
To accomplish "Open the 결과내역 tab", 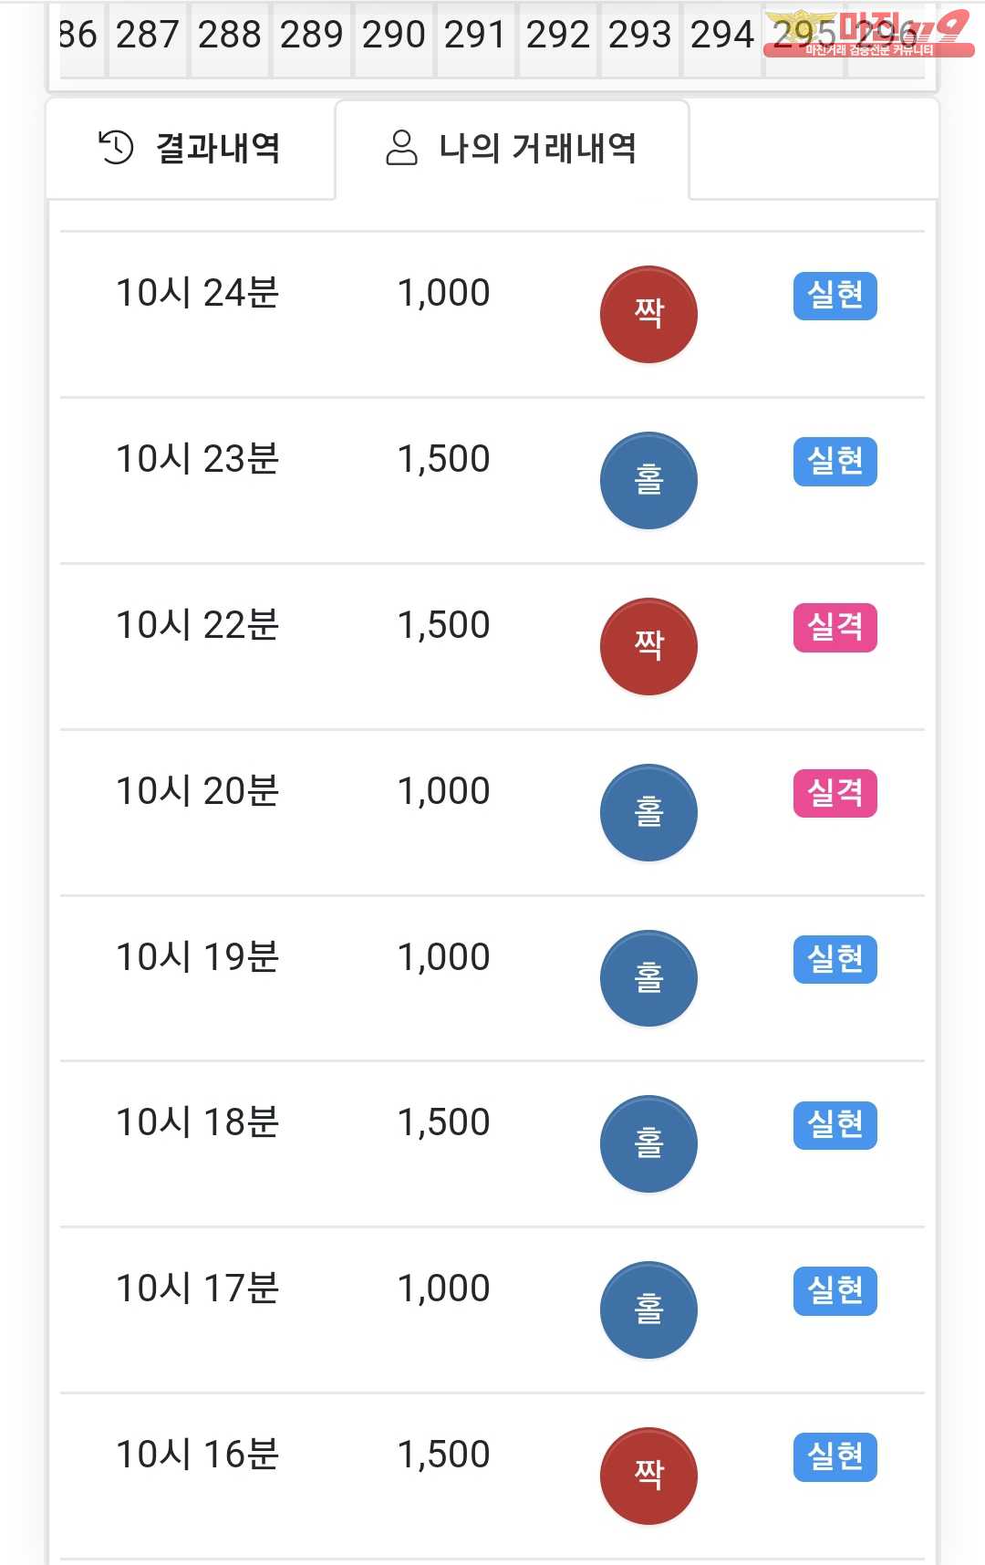I will coord(190,148).
